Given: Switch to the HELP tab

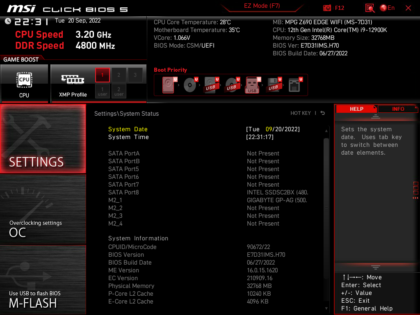Looking at the screenshot, I should pyautogui.click(x=356, y=109).
